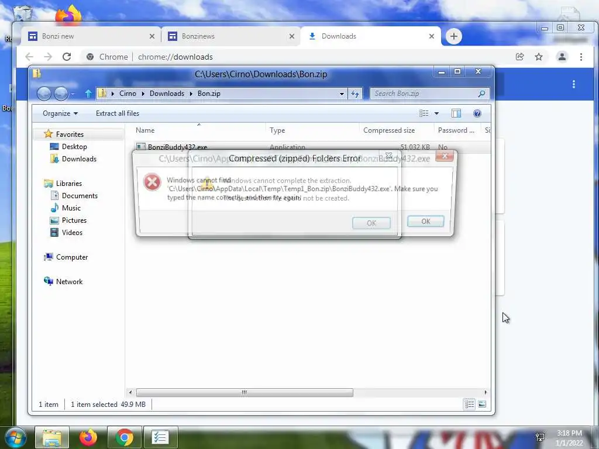Click the horizontal scrollbar thumb
Image resolution: width=599 pixels, height=449 pixels.
[x=245, y=392]
